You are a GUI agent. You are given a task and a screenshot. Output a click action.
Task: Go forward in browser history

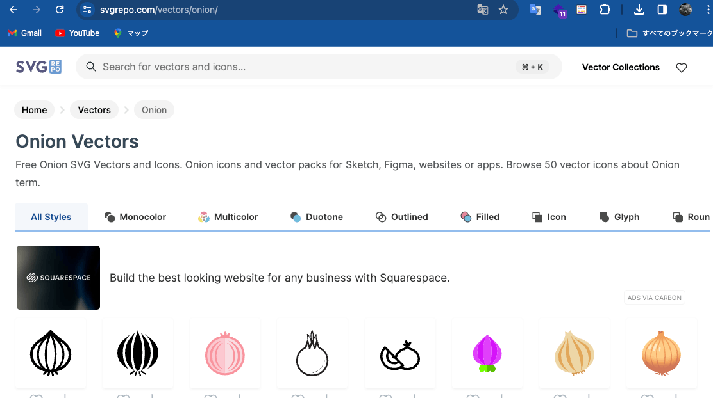click(x=37, y=10)
